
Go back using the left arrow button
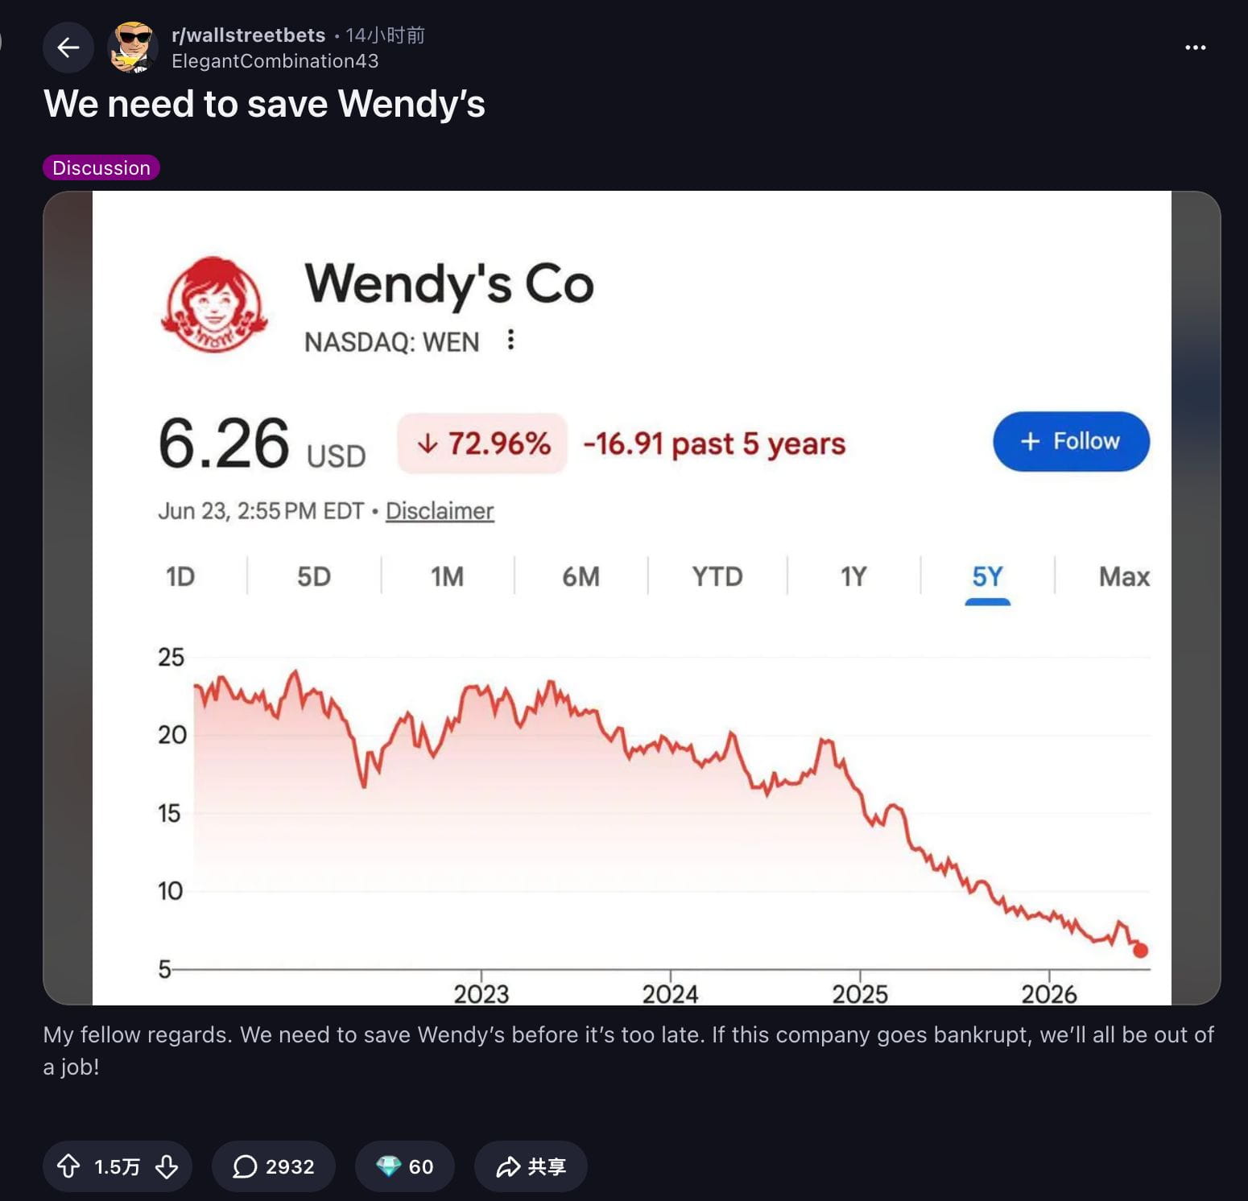[x=68, y=47]
